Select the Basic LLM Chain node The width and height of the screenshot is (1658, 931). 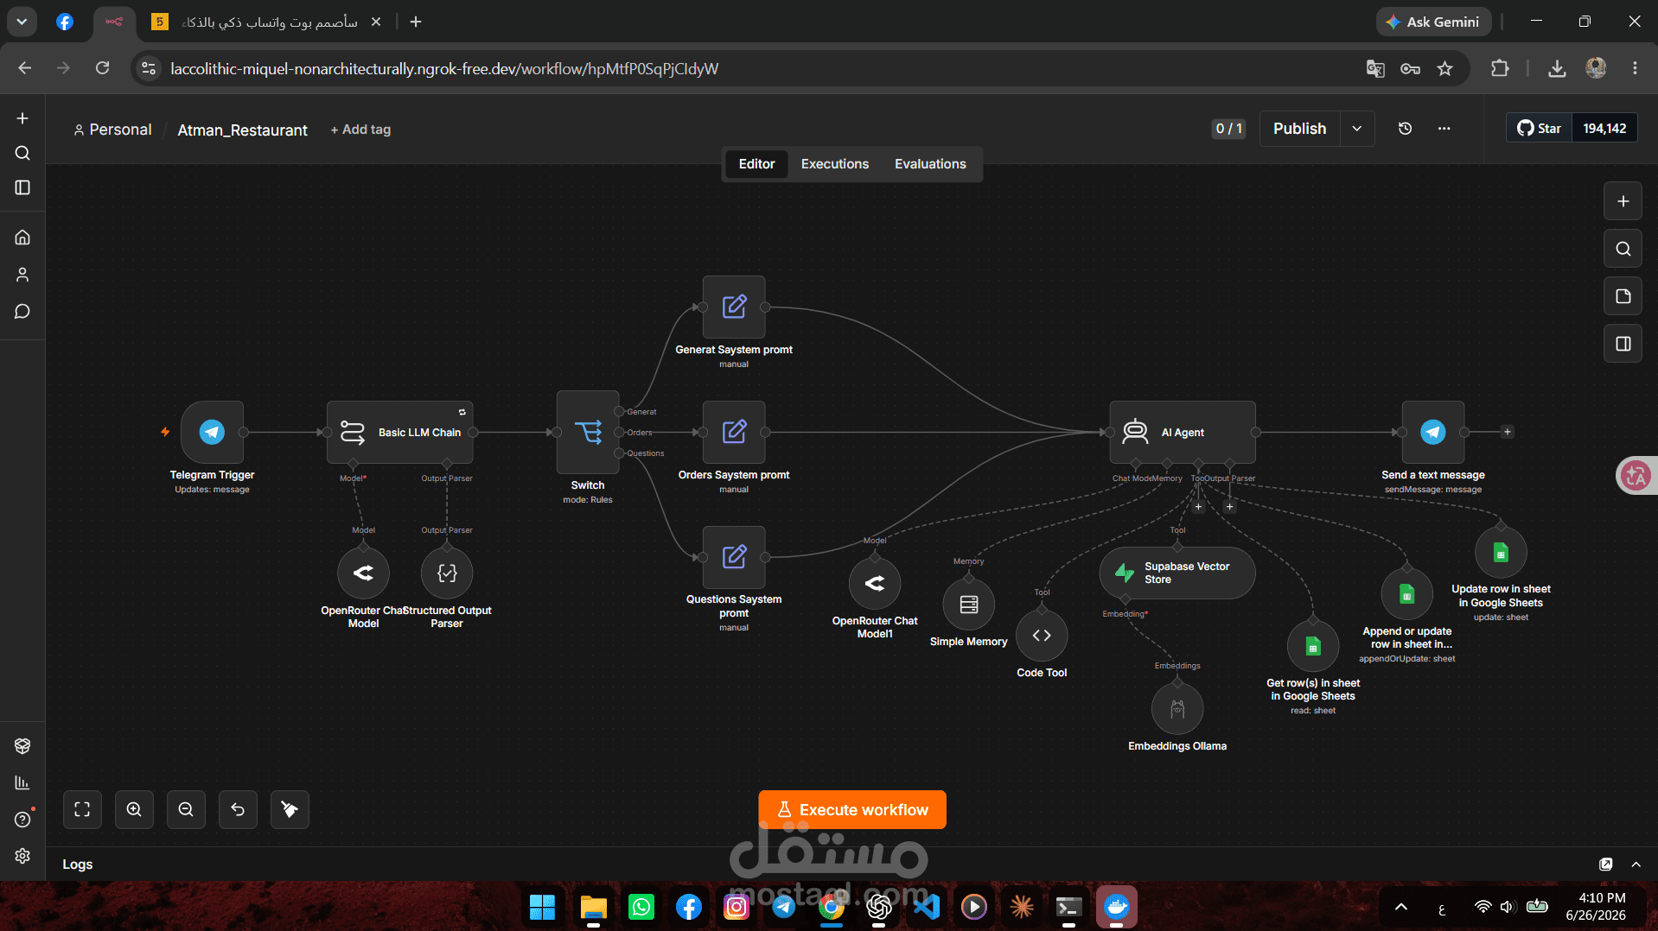[x=400, y=432]
